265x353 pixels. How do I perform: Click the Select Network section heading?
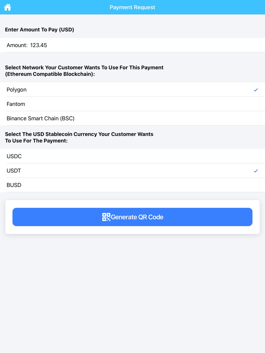[x=84, y=71]
